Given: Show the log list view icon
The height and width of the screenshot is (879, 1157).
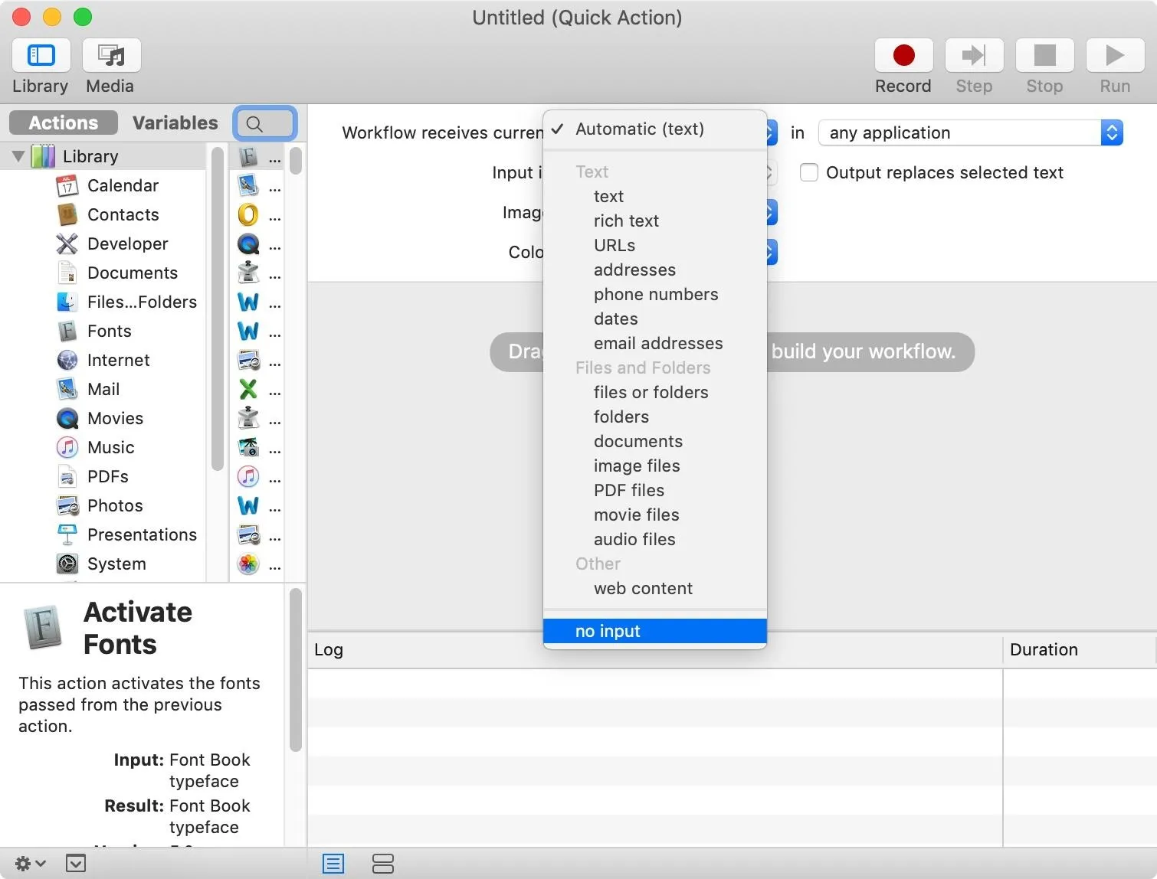Looking at the screenshot, I should point(333,864).
